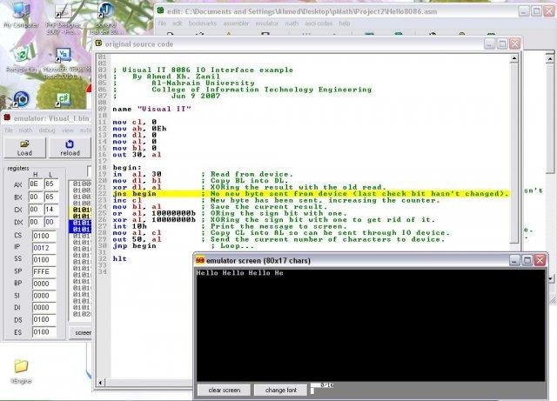Click the change font button
This screenshot has height=401, width=557.
[x=280, y=390]
